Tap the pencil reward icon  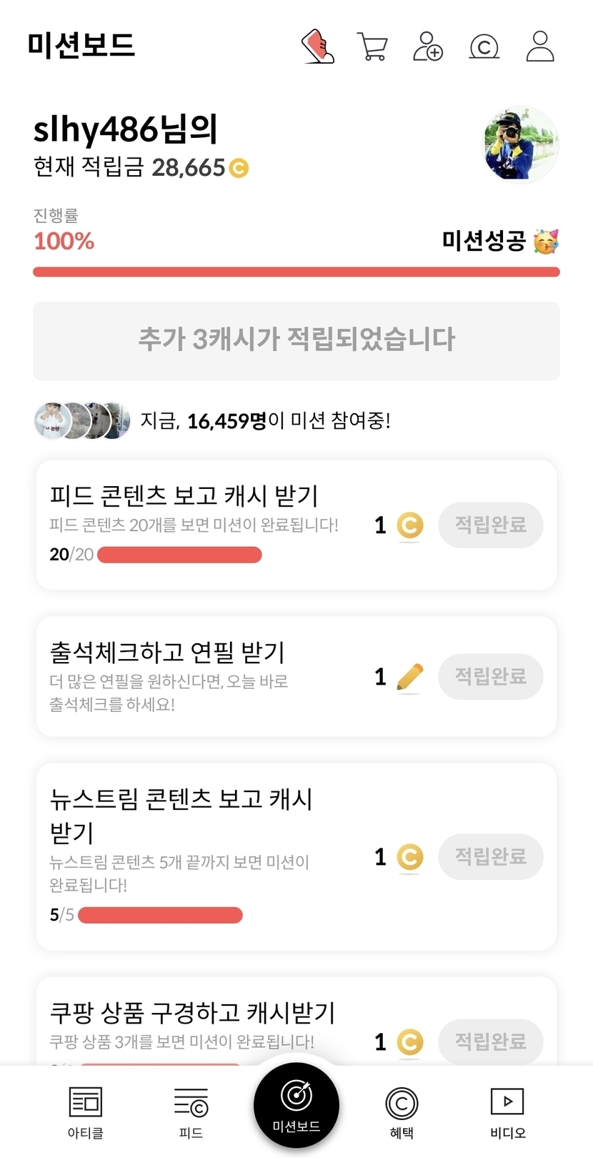pos(409,677)
